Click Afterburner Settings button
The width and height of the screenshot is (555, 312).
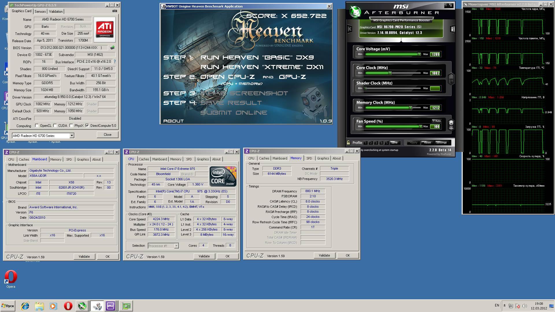(x=441, y=143)
